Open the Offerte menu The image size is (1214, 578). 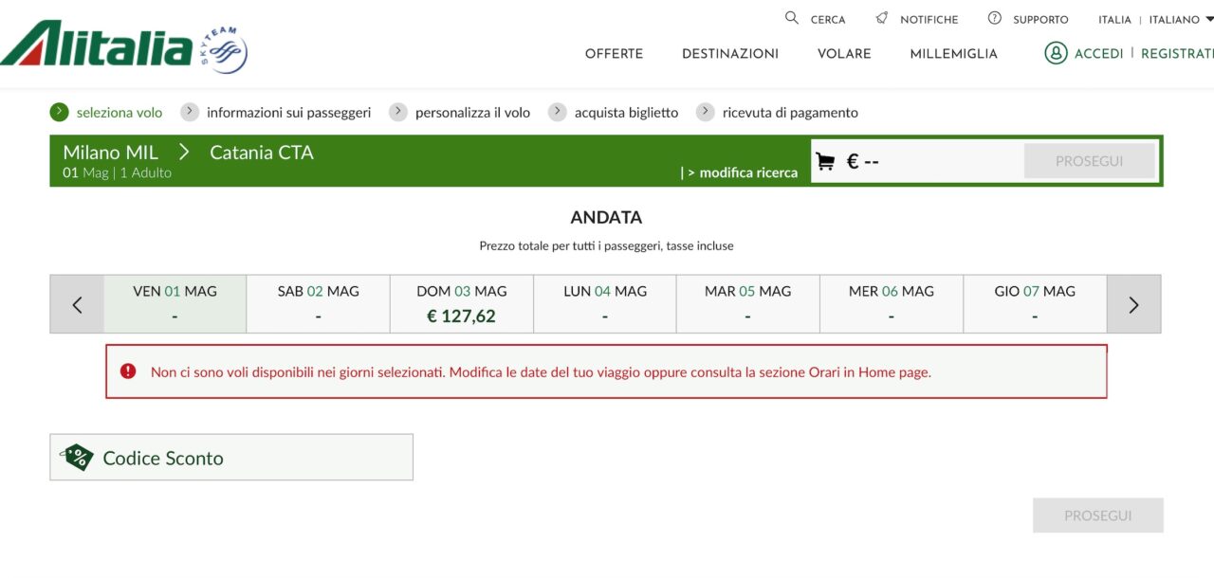(x=614, y=54)
